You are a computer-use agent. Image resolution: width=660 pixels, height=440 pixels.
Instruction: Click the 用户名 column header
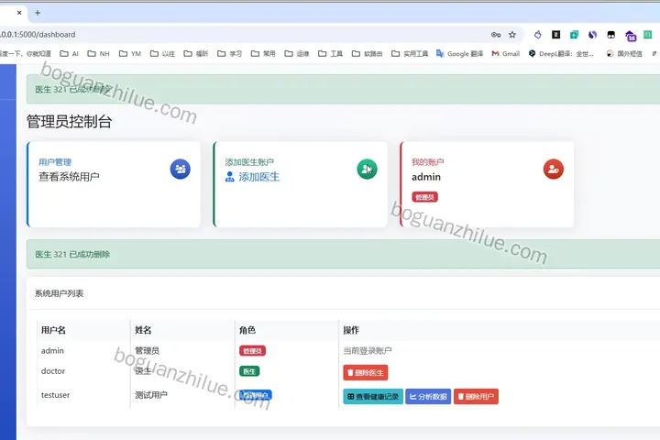click(53, 330)
